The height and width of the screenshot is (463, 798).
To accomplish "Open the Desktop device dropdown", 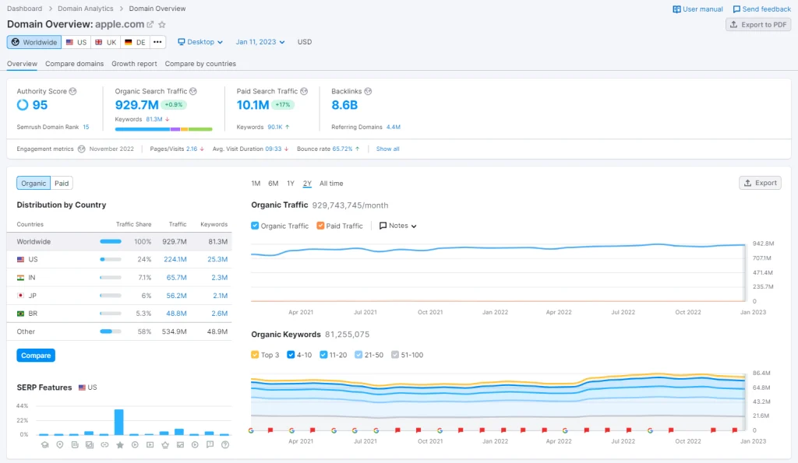I will (x=200, y=42).
